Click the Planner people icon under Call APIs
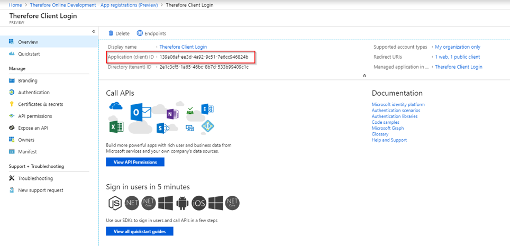 point(190,111)
